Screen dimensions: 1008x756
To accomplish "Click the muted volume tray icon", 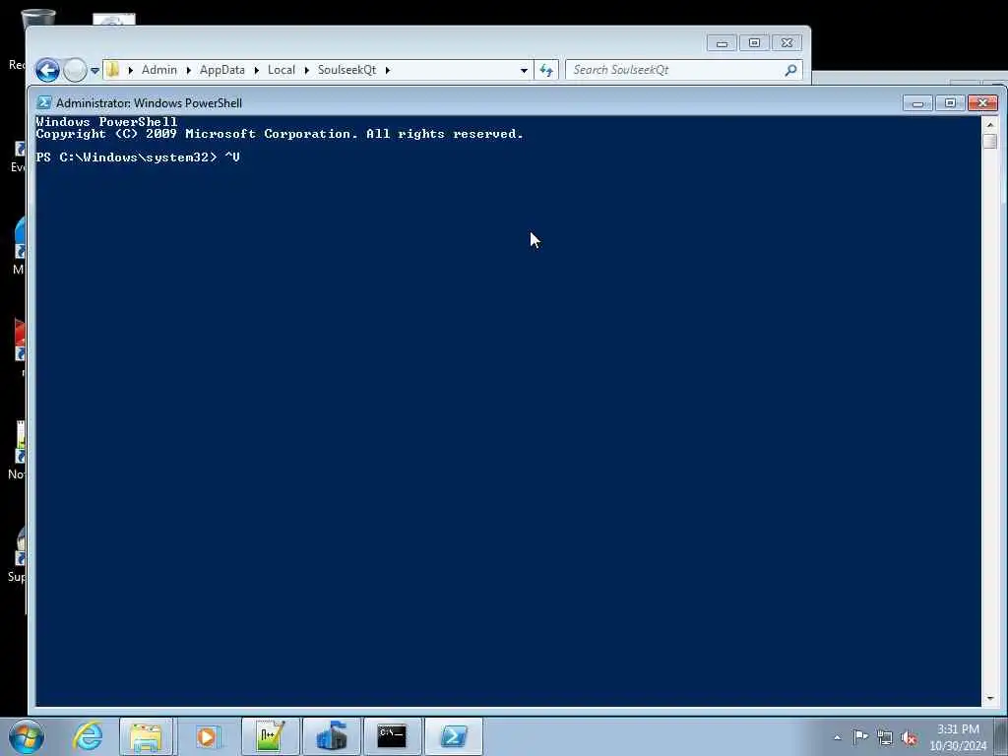I will click(909, 737).
